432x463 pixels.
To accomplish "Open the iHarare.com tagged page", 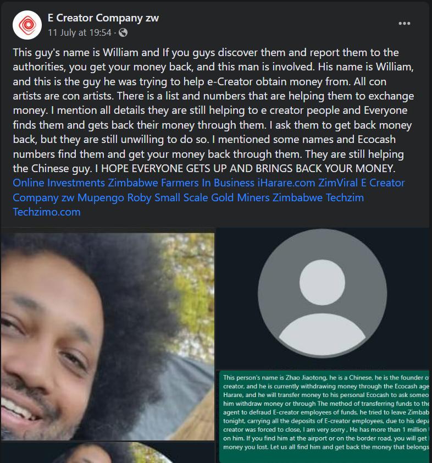I will 286,183.
